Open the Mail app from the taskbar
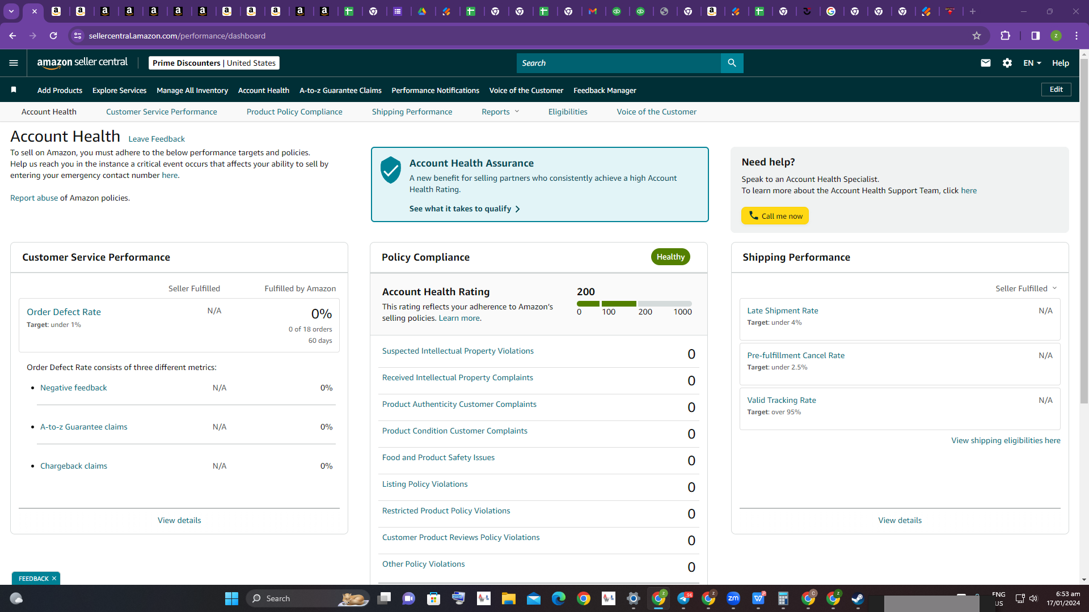The width and height of the screenshot is (1089, 612). click(x=534, y=598)
